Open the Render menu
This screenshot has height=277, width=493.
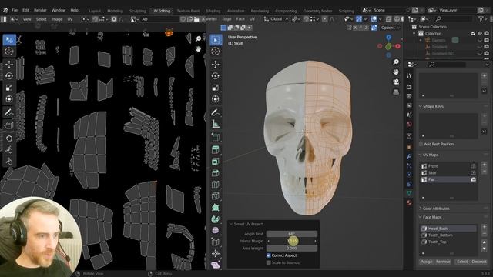pyautogui.click(x=40, y=10)
